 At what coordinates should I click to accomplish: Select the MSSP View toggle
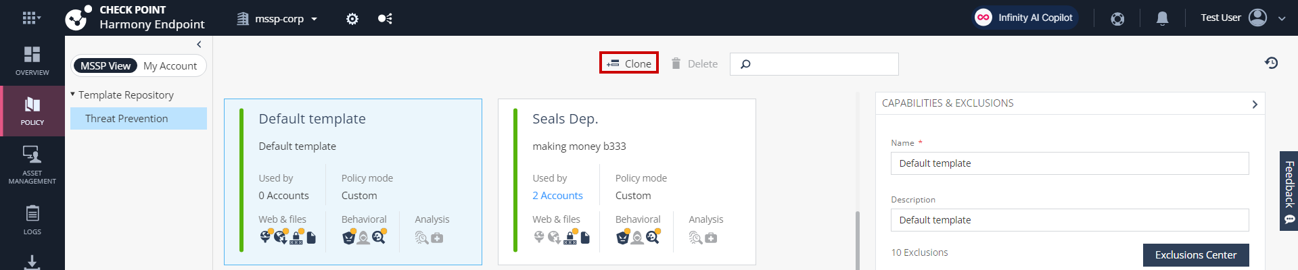(x=106, y=65)
